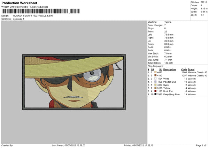
Task: Click the Max Stitch value '7.0 mm'
Action: tap(168, 53)
